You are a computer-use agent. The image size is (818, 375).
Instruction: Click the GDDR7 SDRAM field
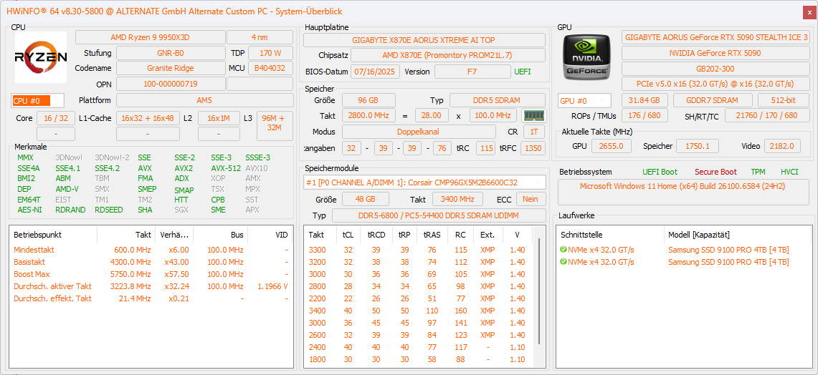point(712,100)
